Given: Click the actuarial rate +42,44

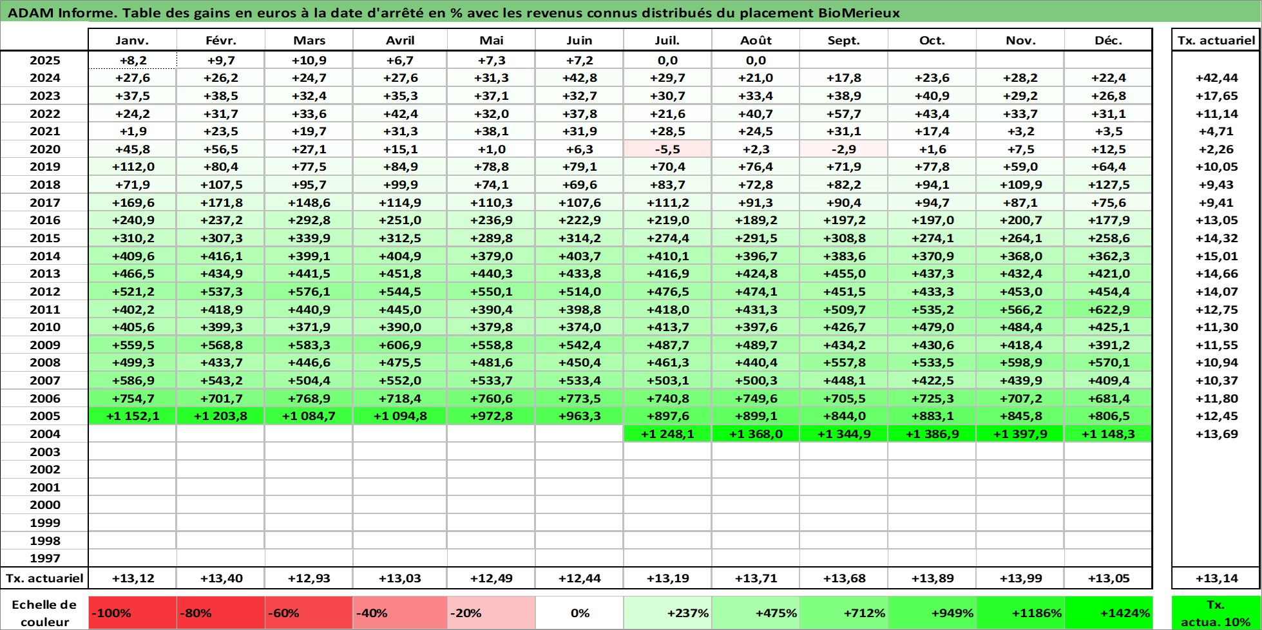Looking at the screenshot, I should 1216,77.
